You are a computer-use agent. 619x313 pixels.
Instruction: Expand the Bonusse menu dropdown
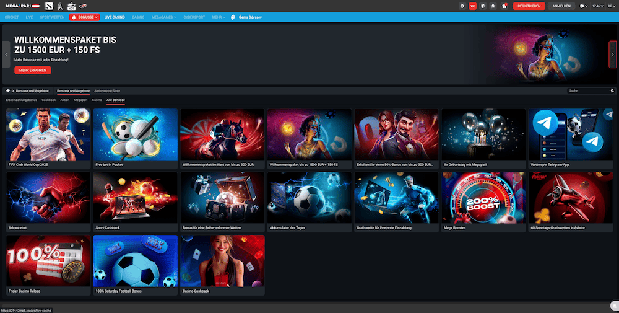[84, 17]
